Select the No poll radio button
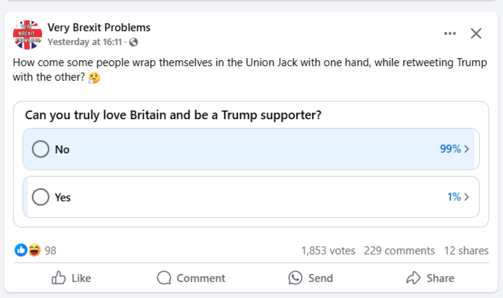This screenshot has width=503, height=298. coord(41,149)
